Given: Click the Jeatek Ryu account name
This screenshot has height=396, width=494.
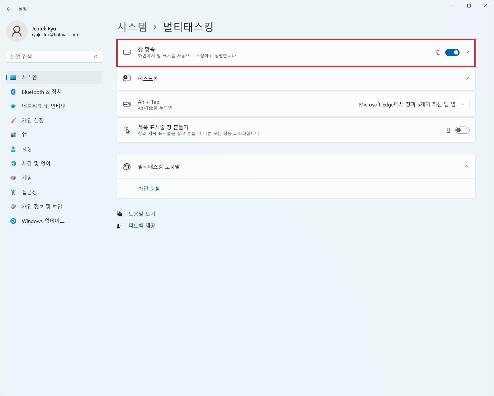Looking at the screenshot, I should tap(44, 29).
